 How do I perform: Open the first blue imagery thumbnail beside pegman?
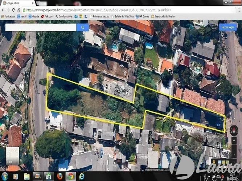[x=220, y=162]
